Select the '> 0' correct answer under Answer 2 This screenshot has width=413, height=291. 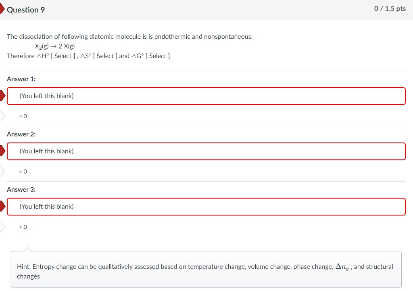click(x=23, y=171)
